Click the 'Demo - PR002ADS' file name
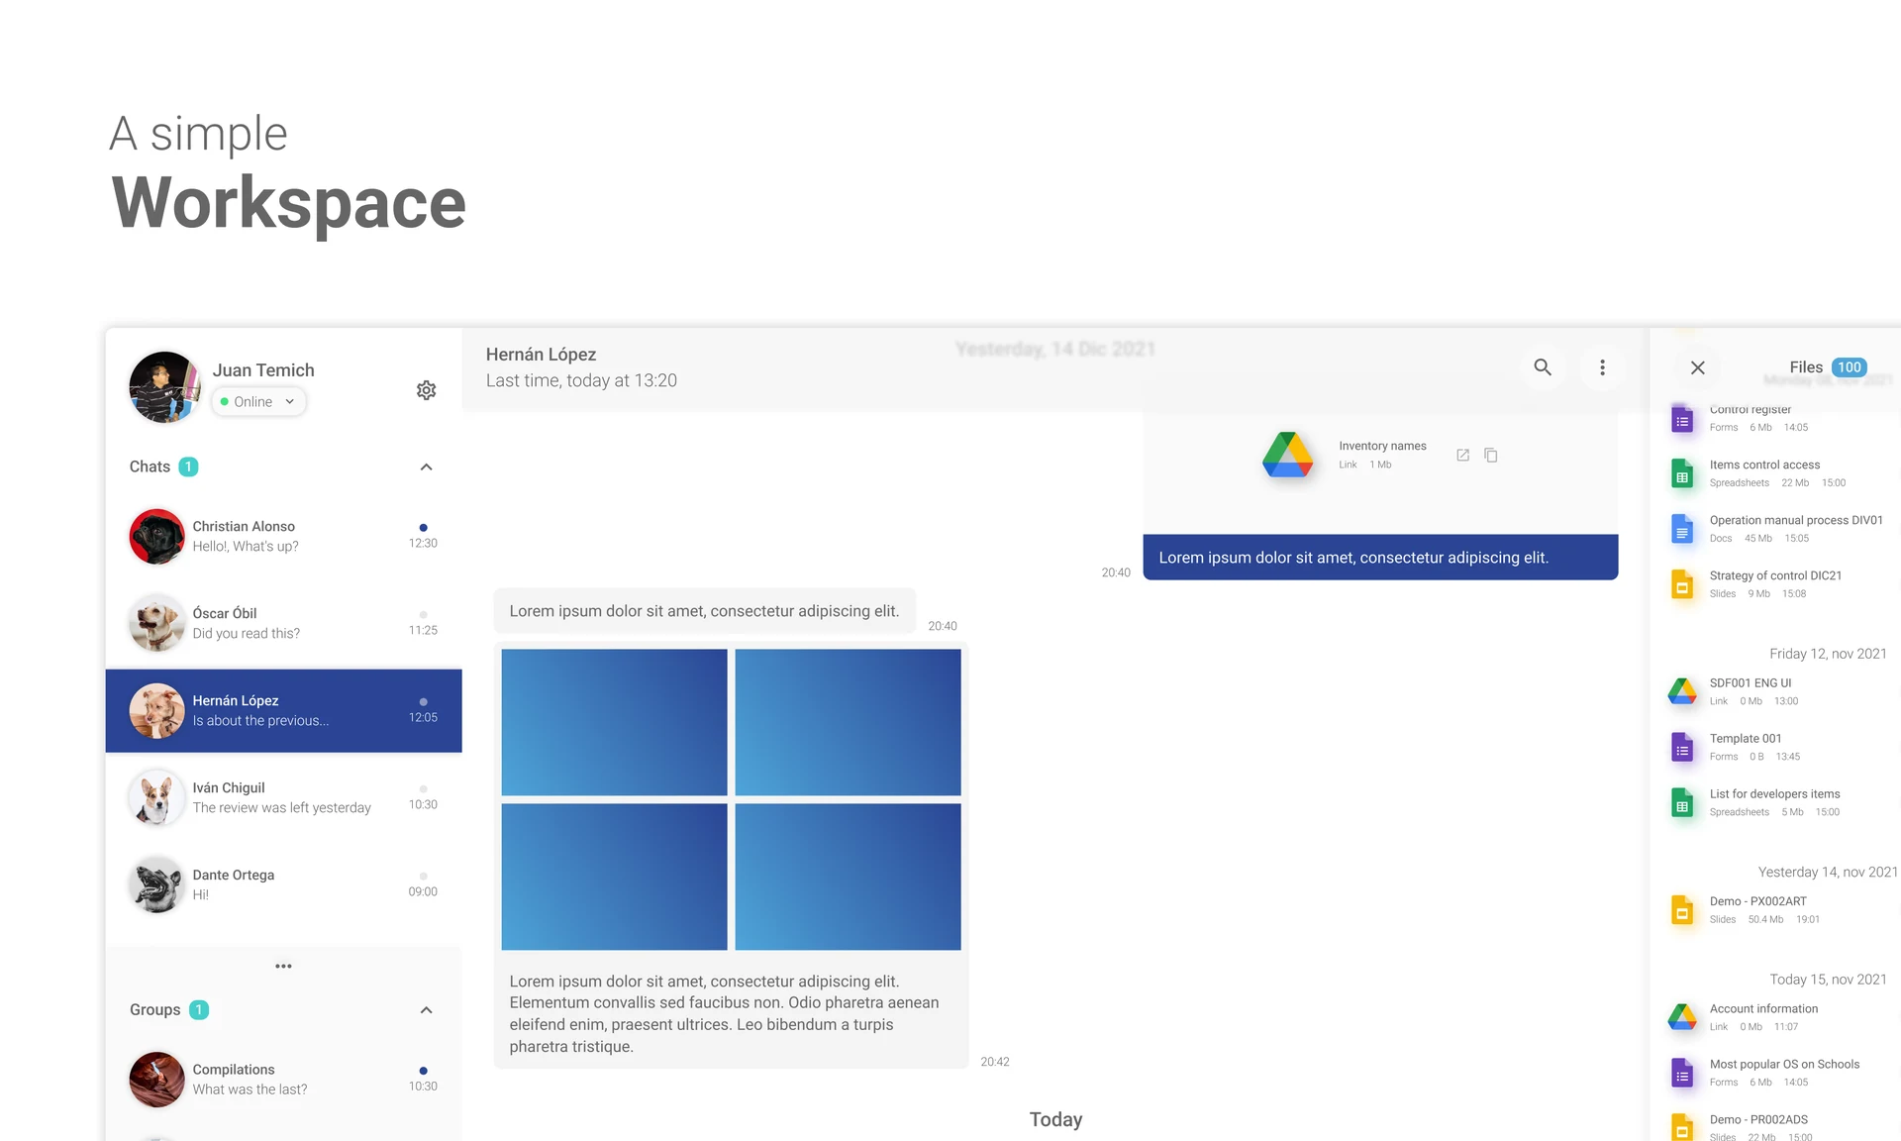 pos(1758,1119)
